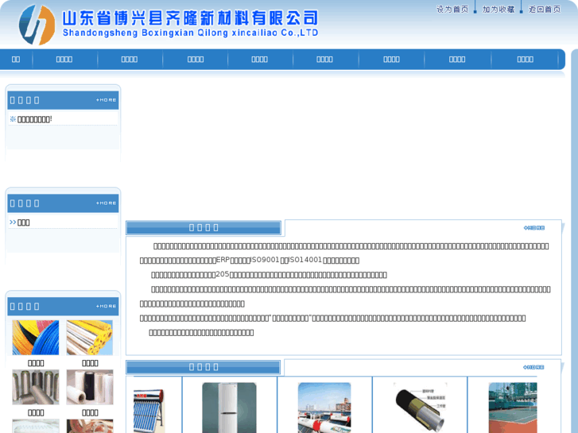Viewport: 578px width, 433px height.
Task: Open the news item with the snowflake bullet
Action: [x=35, y=119]
